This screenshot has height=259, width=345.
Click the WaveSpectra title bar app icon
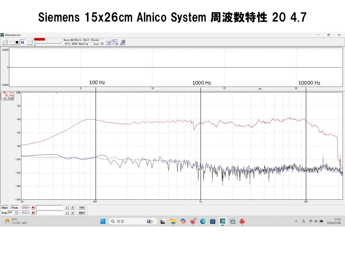(x=2, y=35)
